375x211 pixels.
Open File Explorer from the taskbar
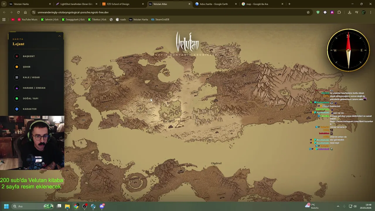[67, 206]
